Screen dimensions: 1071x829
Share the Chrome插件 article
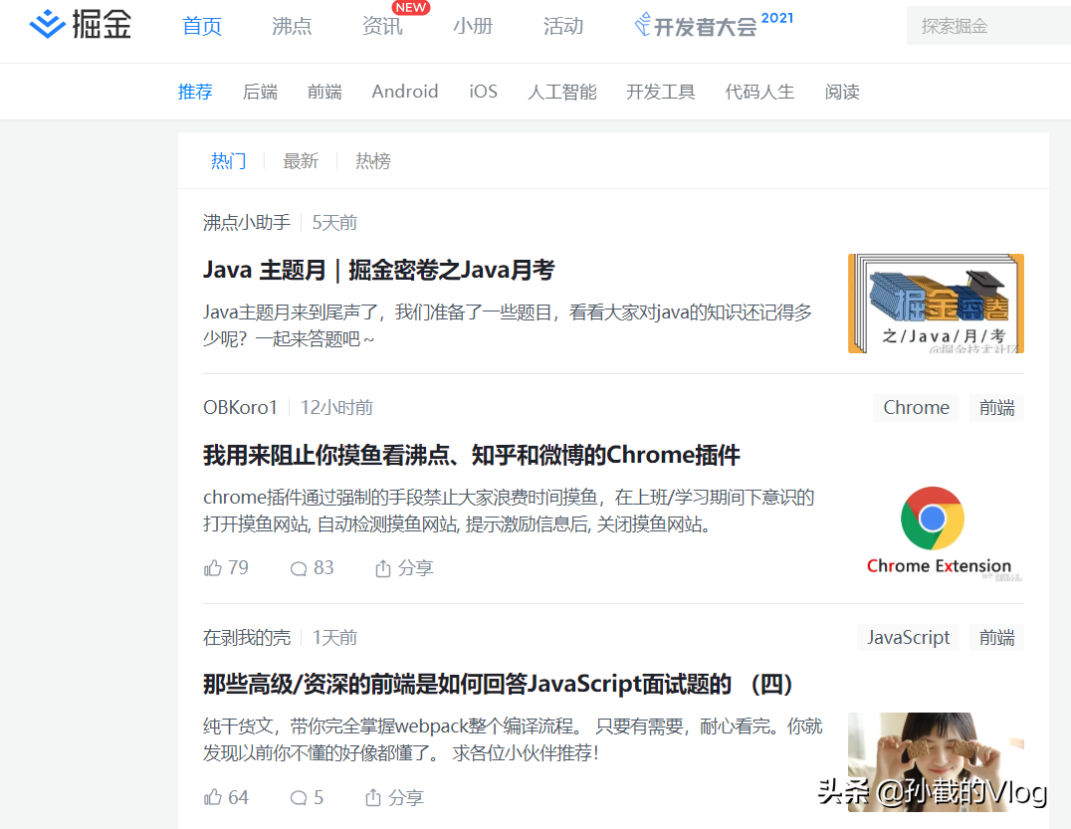[x=404, y=567]
